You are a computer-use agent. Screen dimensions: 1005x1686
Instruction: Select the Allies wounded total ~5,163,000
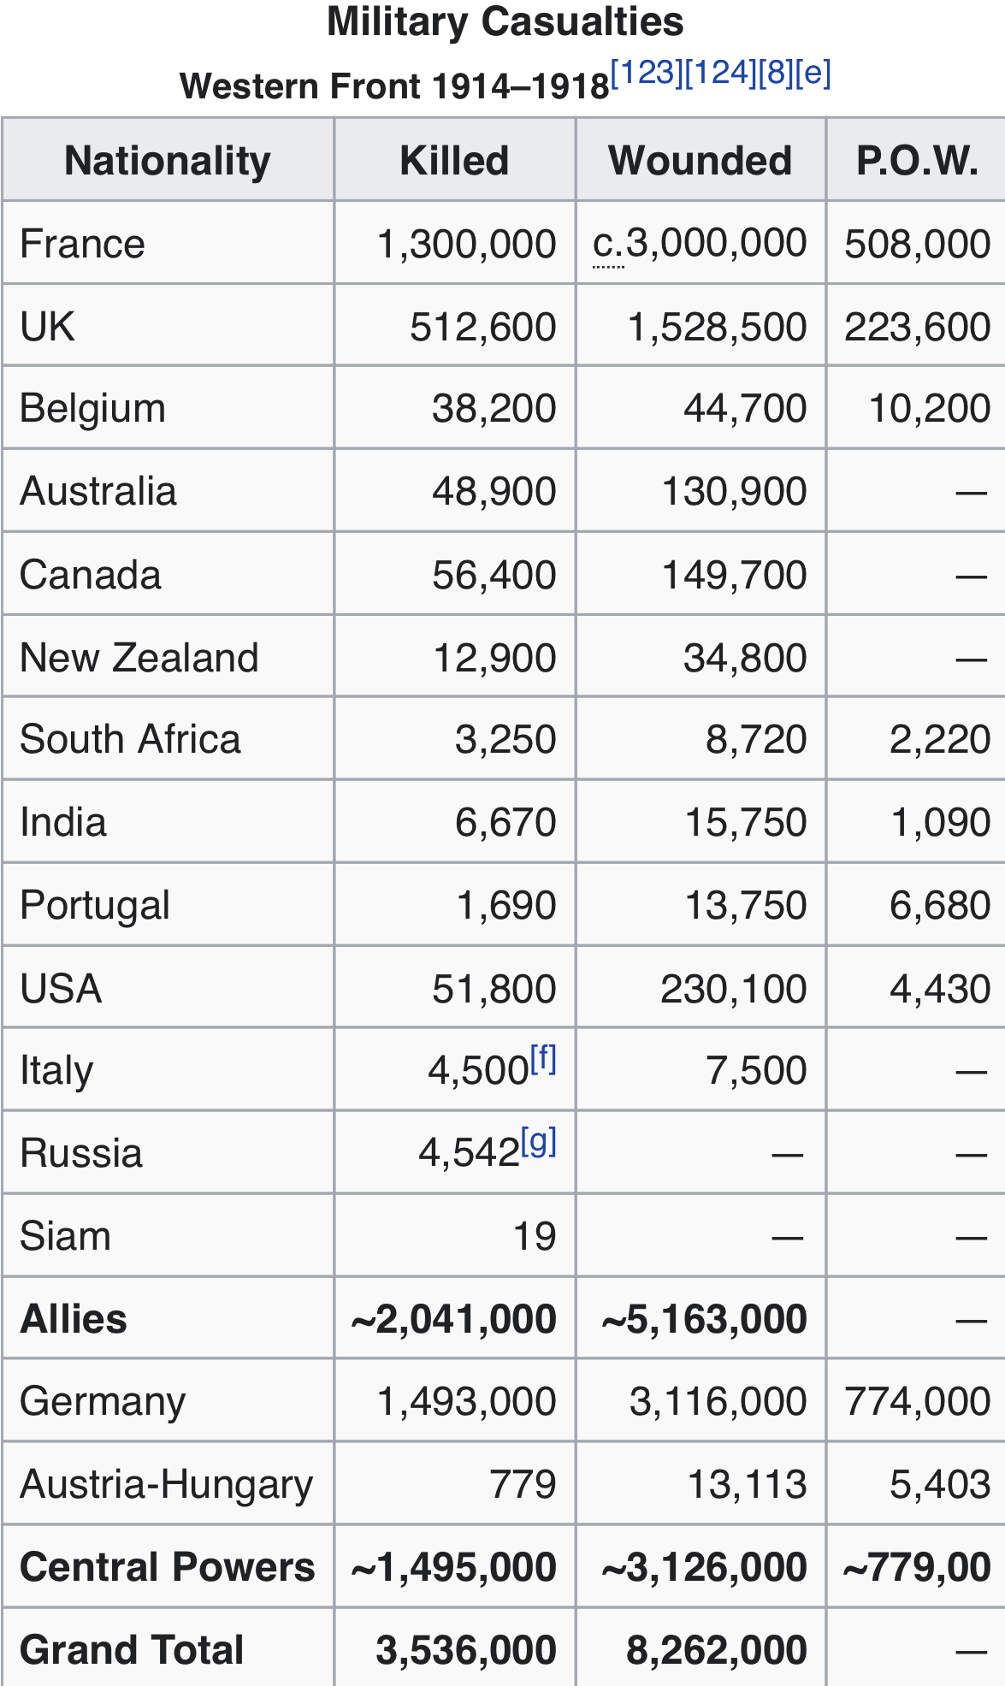704,1319
